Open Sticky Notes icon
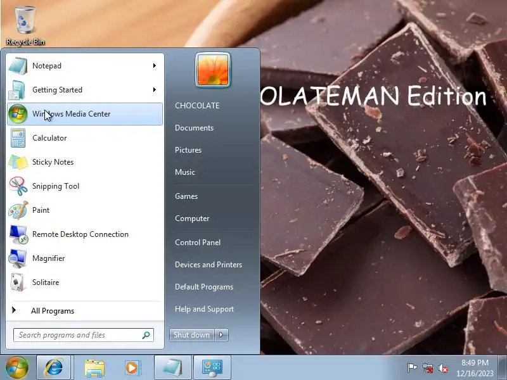The width and height of the screenshot is (507, 380). [18, 162]
